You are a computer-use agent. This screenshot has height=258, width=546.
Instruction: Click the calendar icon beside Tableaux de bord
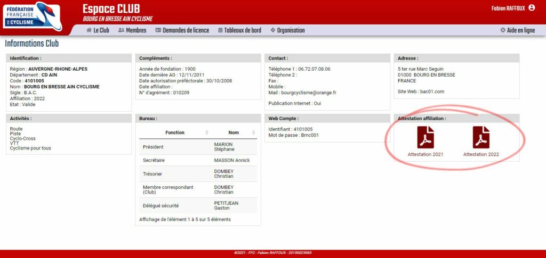click(220, 30)
